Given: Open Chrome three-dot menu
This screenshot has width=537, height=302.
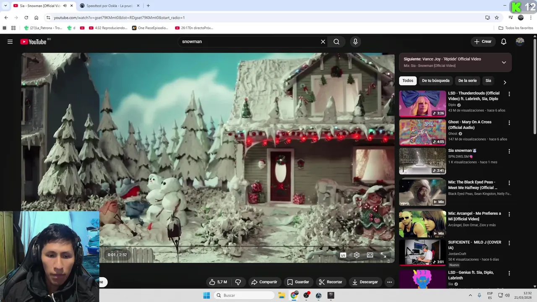Looking at the screenshot, I should [531, 18].
